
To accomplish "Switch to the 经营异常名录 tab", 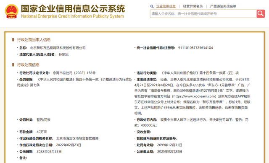I will pos(193,6).
